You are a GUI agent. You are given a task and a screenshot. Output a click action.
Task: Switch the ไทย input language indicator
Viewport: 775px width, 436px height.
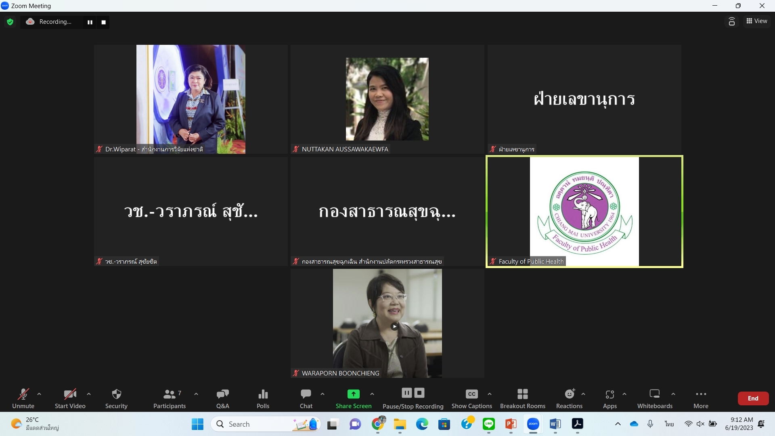(670, 424)
